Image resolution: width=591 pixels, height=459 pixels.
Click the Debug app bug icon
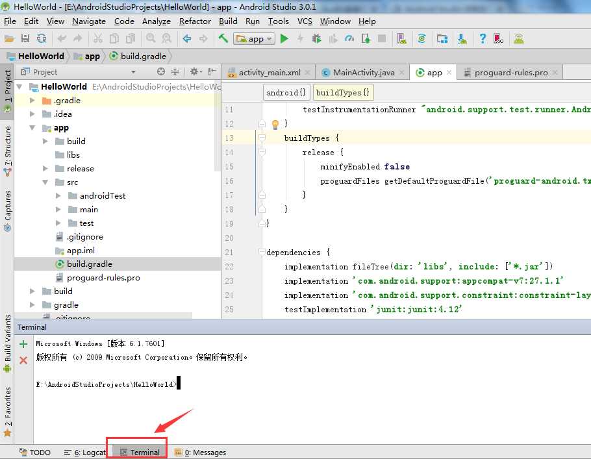[317, 38]
